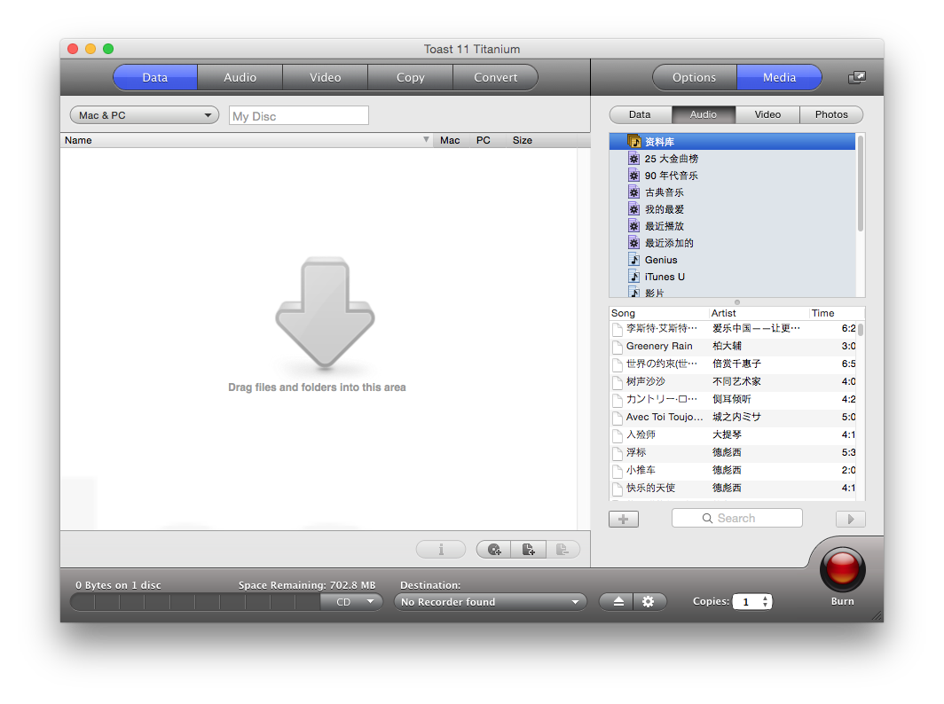Select the artist 倍赏千惠子
The width and height of the screenshot is (944, 704).
[x=737, y=364]
